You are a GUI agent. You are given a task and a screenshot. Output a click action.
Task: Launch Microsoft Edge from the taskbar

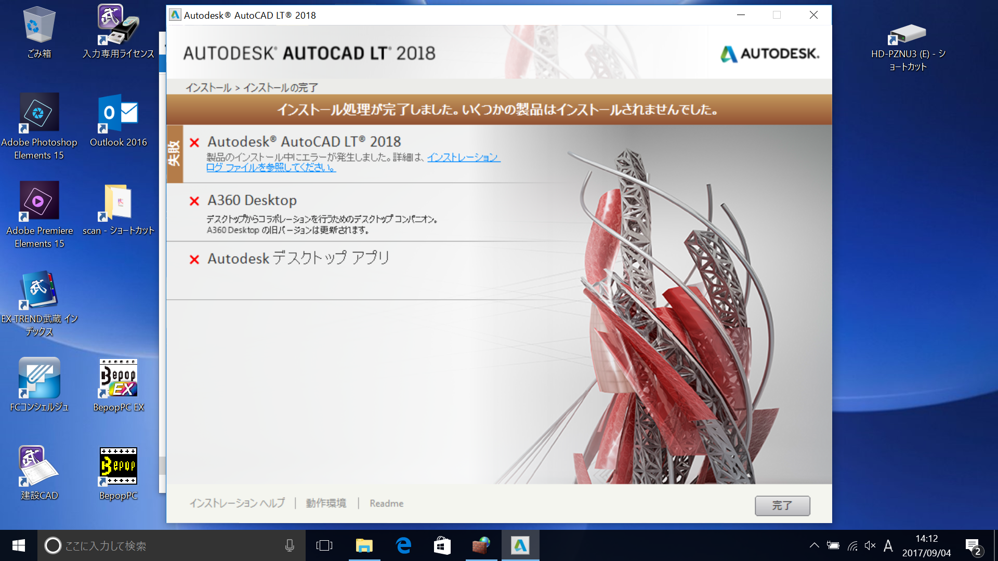coord(403,545)
